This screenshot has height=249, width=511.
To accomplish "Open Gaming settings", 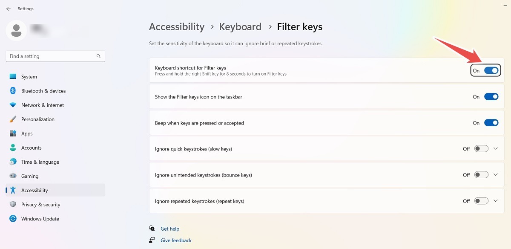I will point(29,176).
